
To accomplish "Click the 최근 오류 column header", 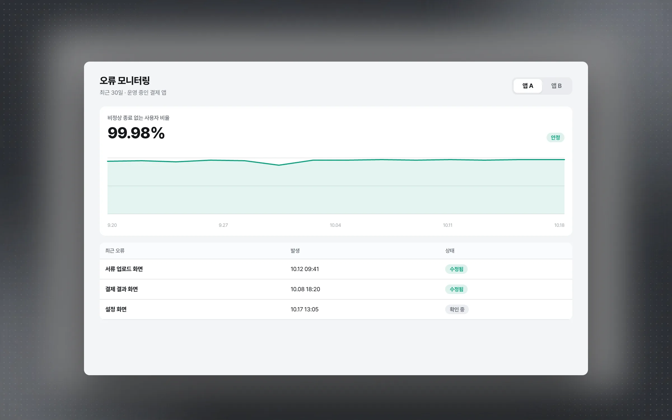I will tap(115, 251).
